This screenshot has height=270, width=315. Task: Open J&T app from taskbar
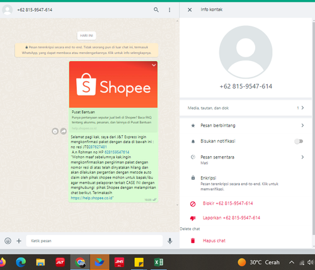click(x=60, y=262)
